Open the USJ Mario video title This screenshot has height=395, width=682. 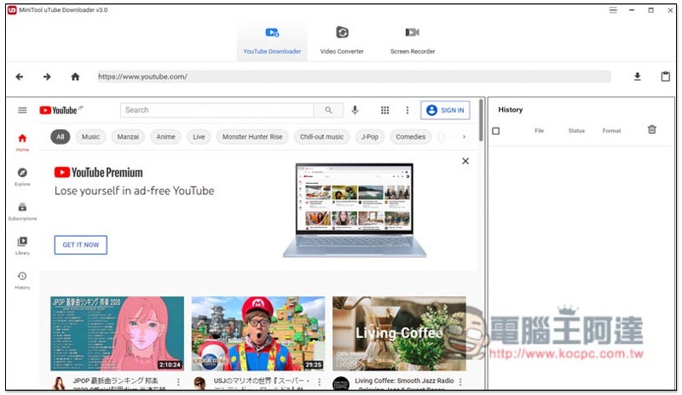pos(262,384)
